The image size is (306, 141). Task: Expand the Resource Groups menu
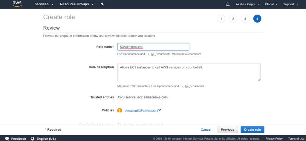coord(77,4)
